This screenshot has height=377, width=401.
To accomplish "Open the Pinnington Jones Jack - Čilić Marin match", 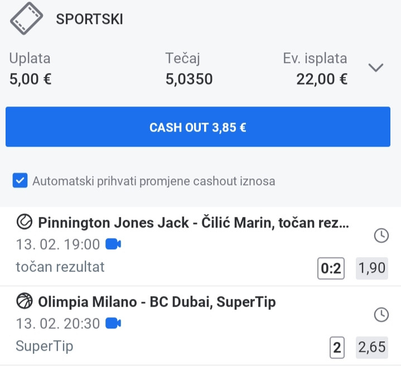I will (194, 223).
